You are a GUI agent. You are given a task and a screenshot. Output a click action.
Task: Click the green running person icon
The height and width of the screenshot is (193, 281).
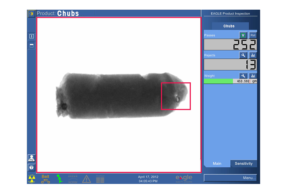[60, 179]
